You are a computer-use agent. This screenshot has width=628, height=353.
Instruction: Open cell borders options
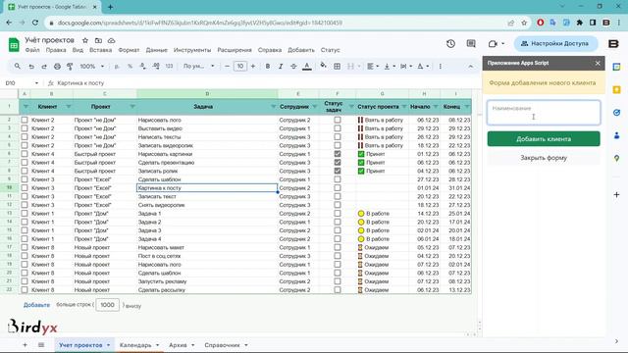click(x=338, y=66)
